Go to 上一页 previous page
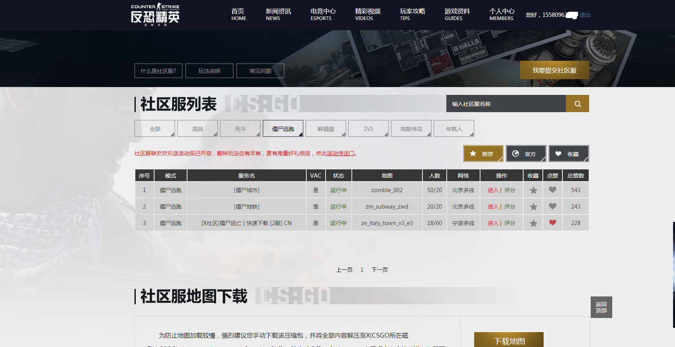 click(x=344, y=270)
